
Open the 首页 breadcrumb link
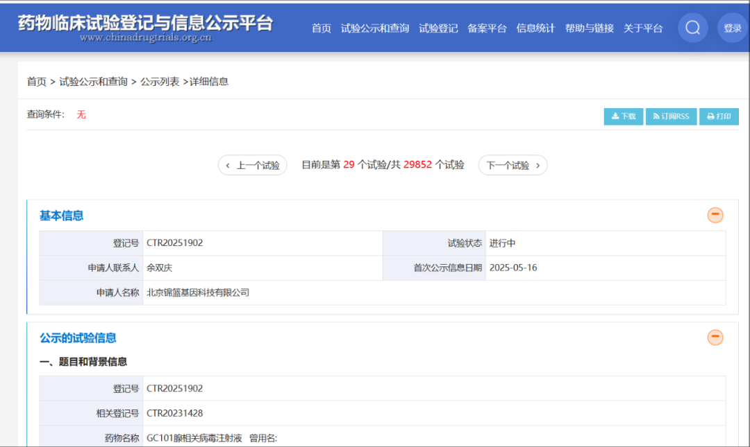[x=36, y=81]
